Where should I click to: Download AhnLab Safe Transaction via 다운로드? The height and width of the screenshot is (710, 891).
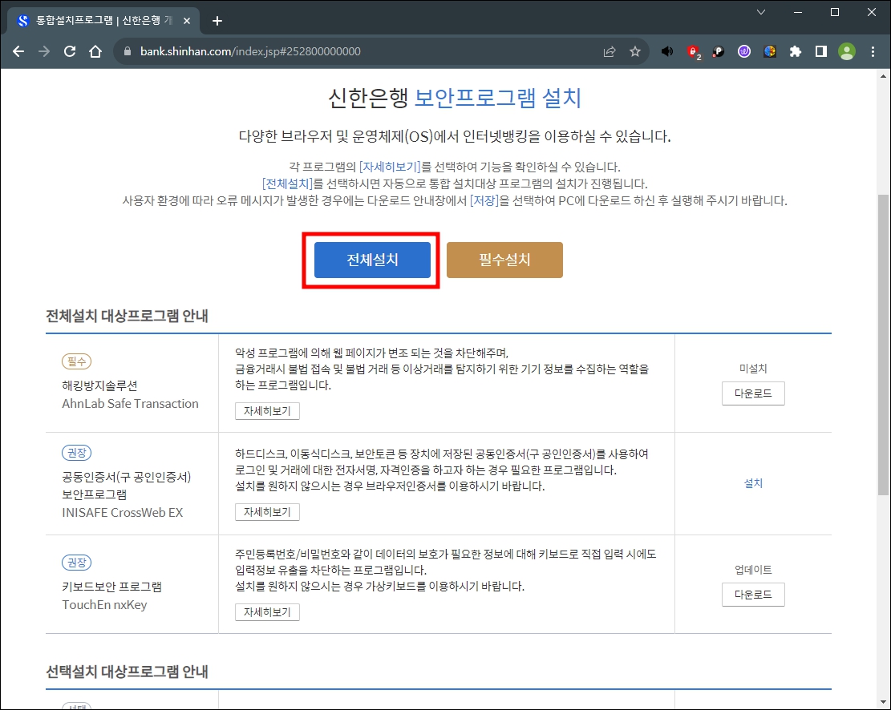[x=753, y=393]
